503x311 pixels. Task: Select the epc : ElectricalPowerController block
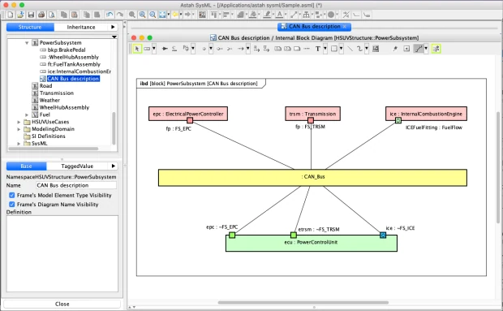coord(188,114)
